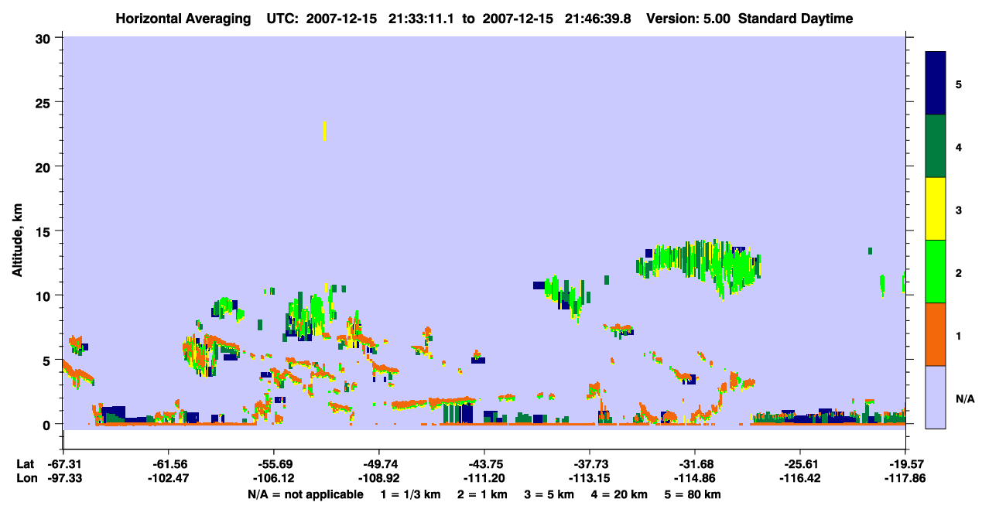Click latitude value '-25.61'
The width and height of the screenshot is (1006, 516).
800,464
